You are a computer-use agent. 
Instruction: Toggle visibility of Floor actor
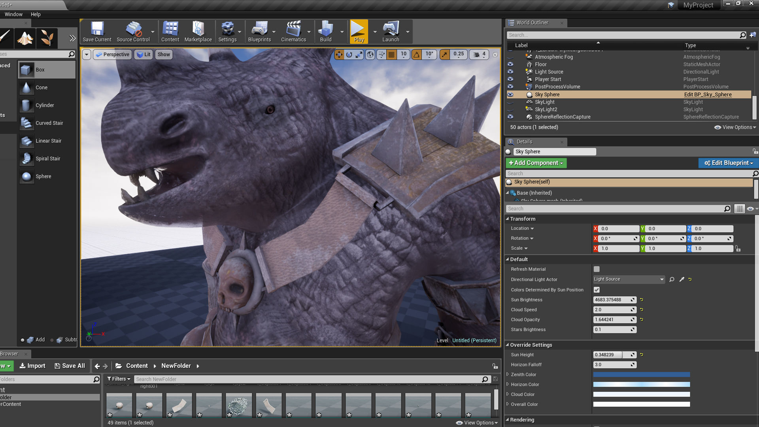click(x=510, y=64)
